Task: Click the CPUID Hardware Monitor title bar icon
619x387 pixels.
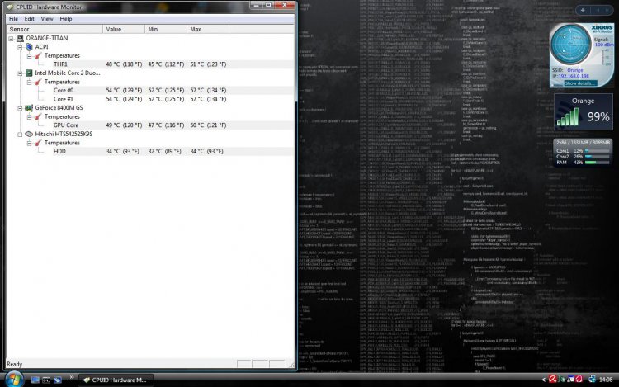Action: (x=10, y=7)
